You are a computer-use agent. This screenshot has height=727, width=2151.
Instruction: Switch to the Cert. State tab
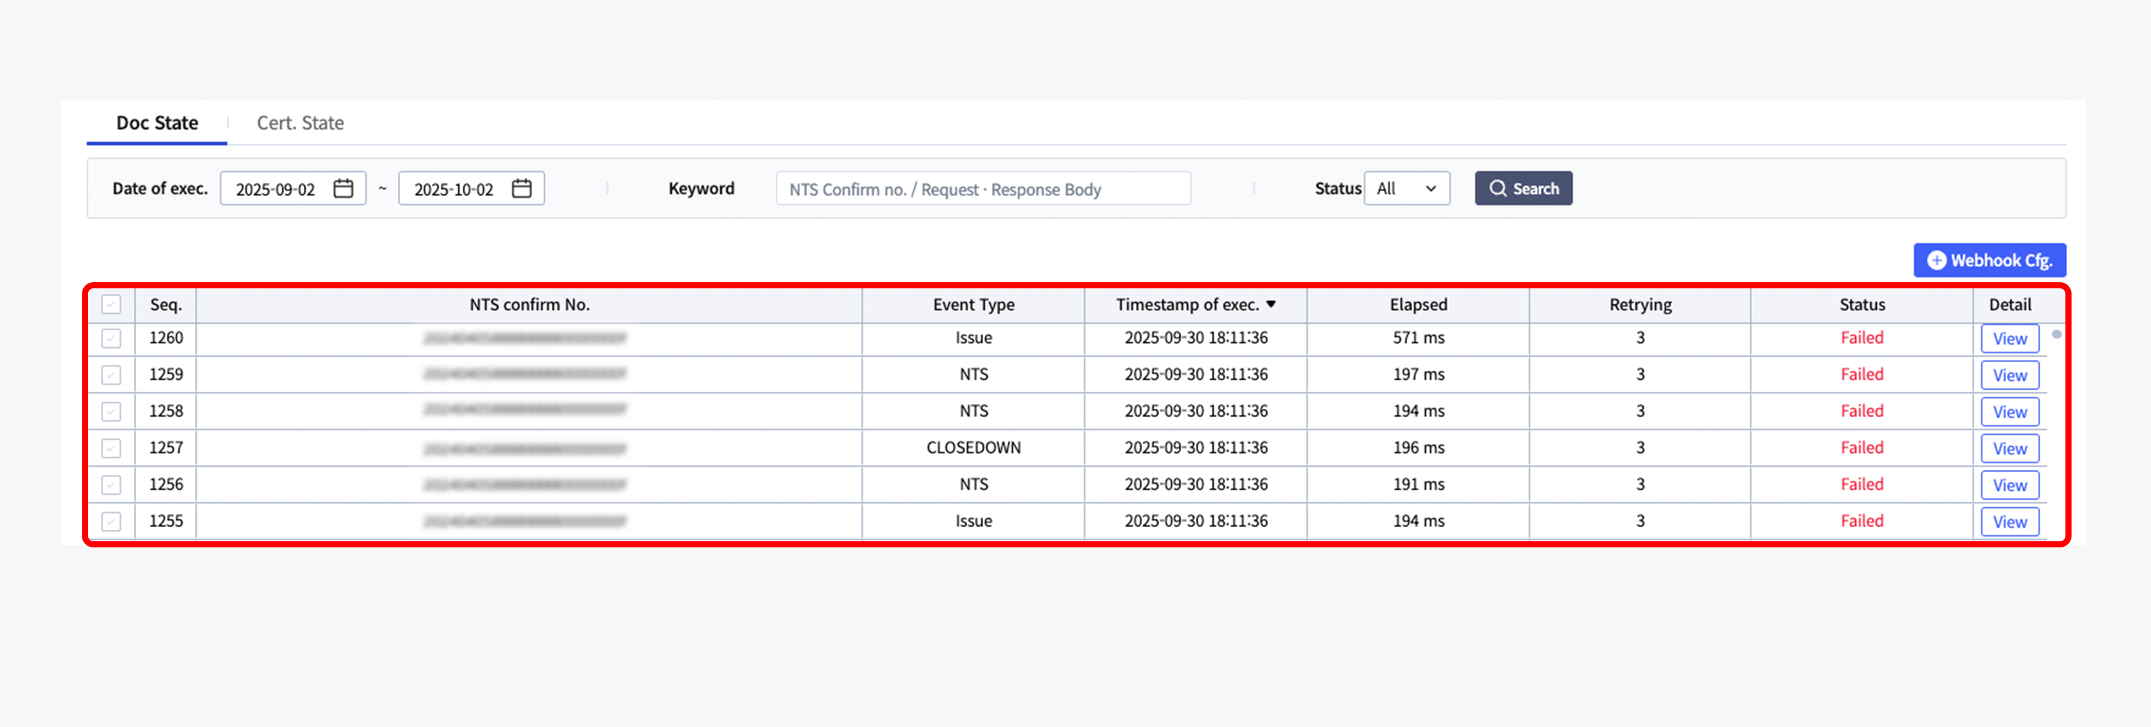click(x=300, y=122)
